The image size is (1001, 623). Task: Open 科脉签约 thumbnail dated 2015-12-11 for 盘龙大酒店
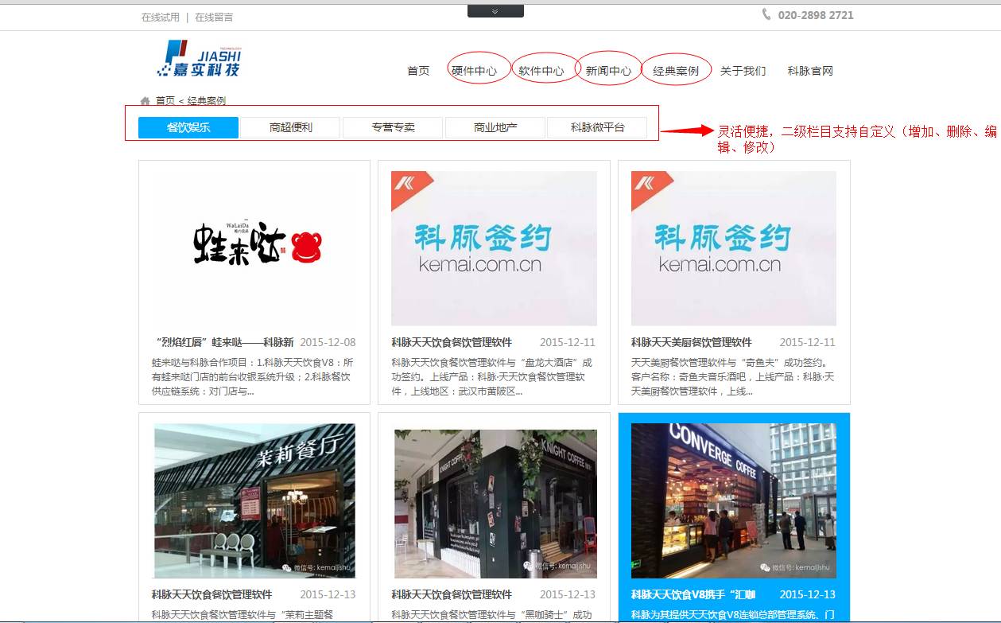tap(494, 248)
